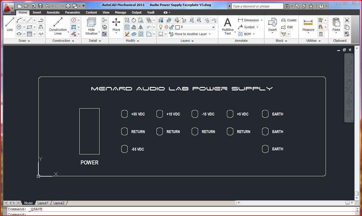Click the Paste icon in Clipboard panel
Image resolution: width=362 pixels, height=216 pixels.
point(336,23)
